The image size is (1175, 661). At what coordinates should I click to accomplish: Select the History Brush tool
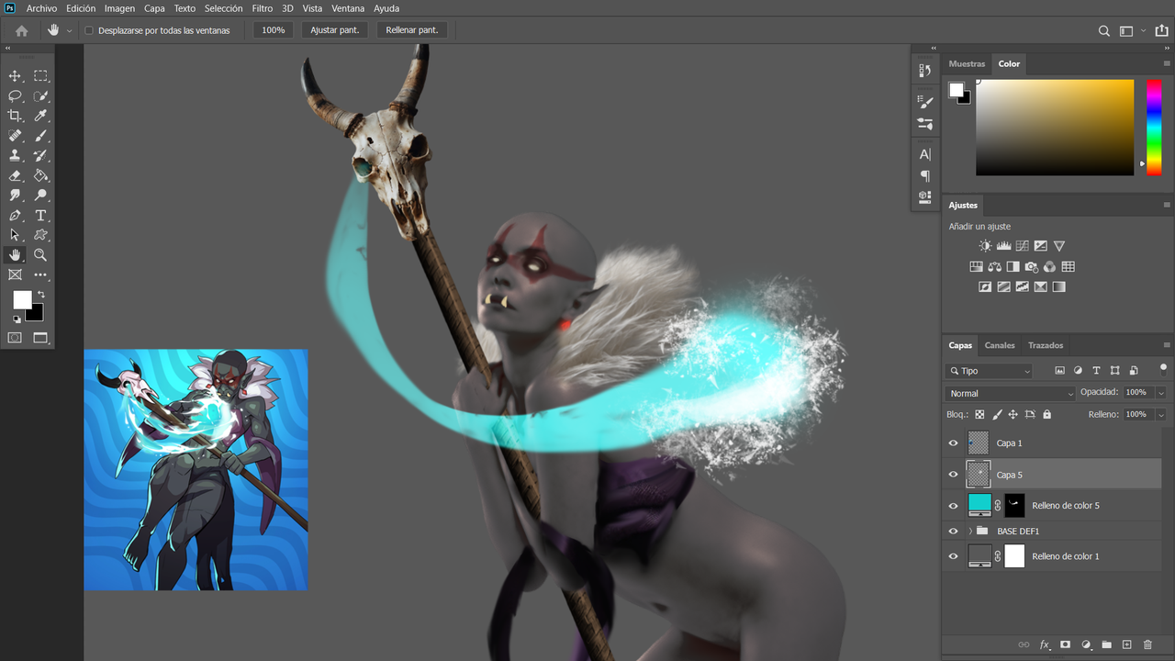[x=40, y=156]
